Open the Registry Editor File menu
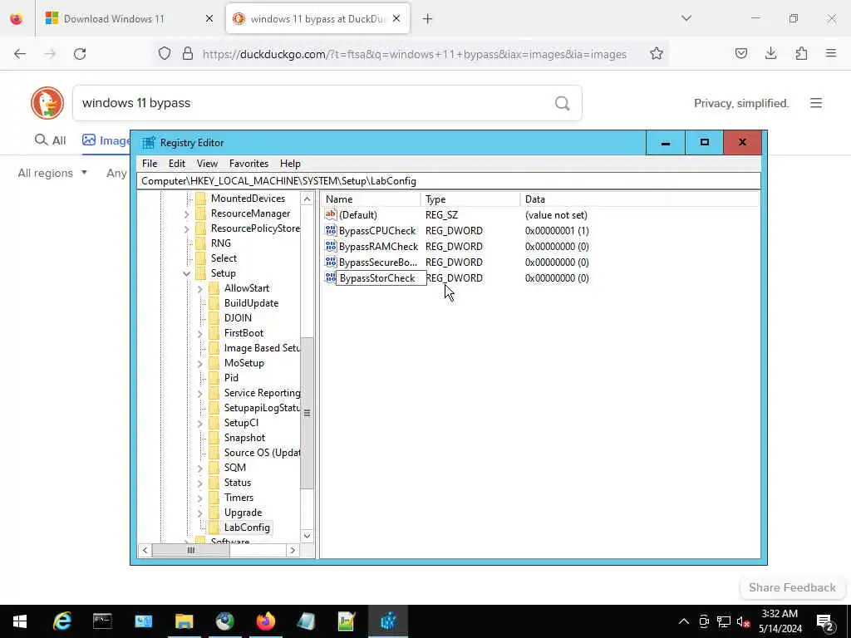851x638 pixels. (x=150, y=164)
